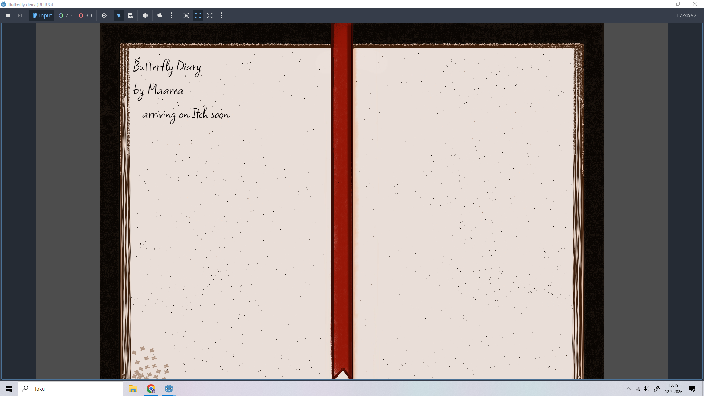Select the single-node arrow selection tool
Viewport: 704px width, 396px height.
(x=118, y=15)
